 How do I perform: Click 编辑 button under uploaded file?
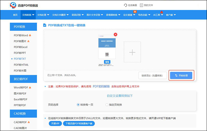point(107,62)
